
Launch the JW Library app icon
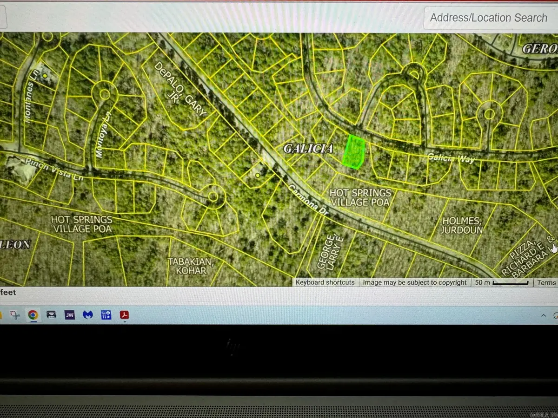click(x=70, y=315)
